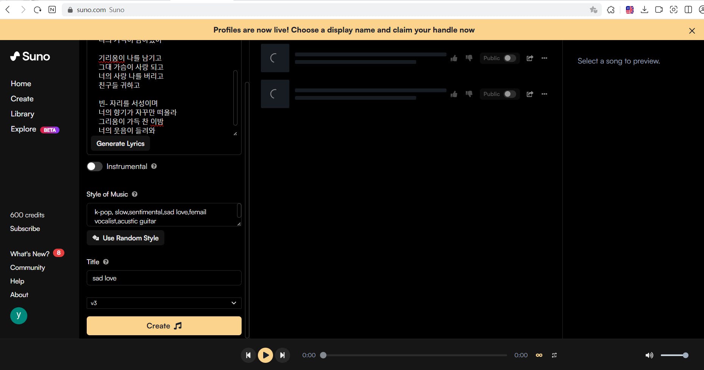704x370 pixels.
Task: Click the Subscribe link
Action: [x=25, y=229]
